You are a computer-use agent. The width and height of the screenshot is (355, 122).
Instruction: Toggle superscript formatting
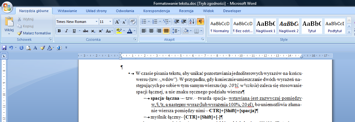click(x=101, y=31)
